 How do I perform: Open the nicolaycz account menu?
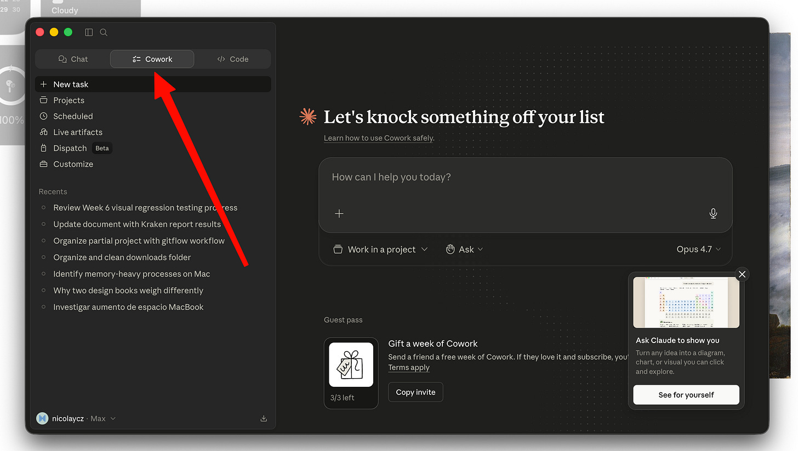pyautogui.click(x=76, y=419)
